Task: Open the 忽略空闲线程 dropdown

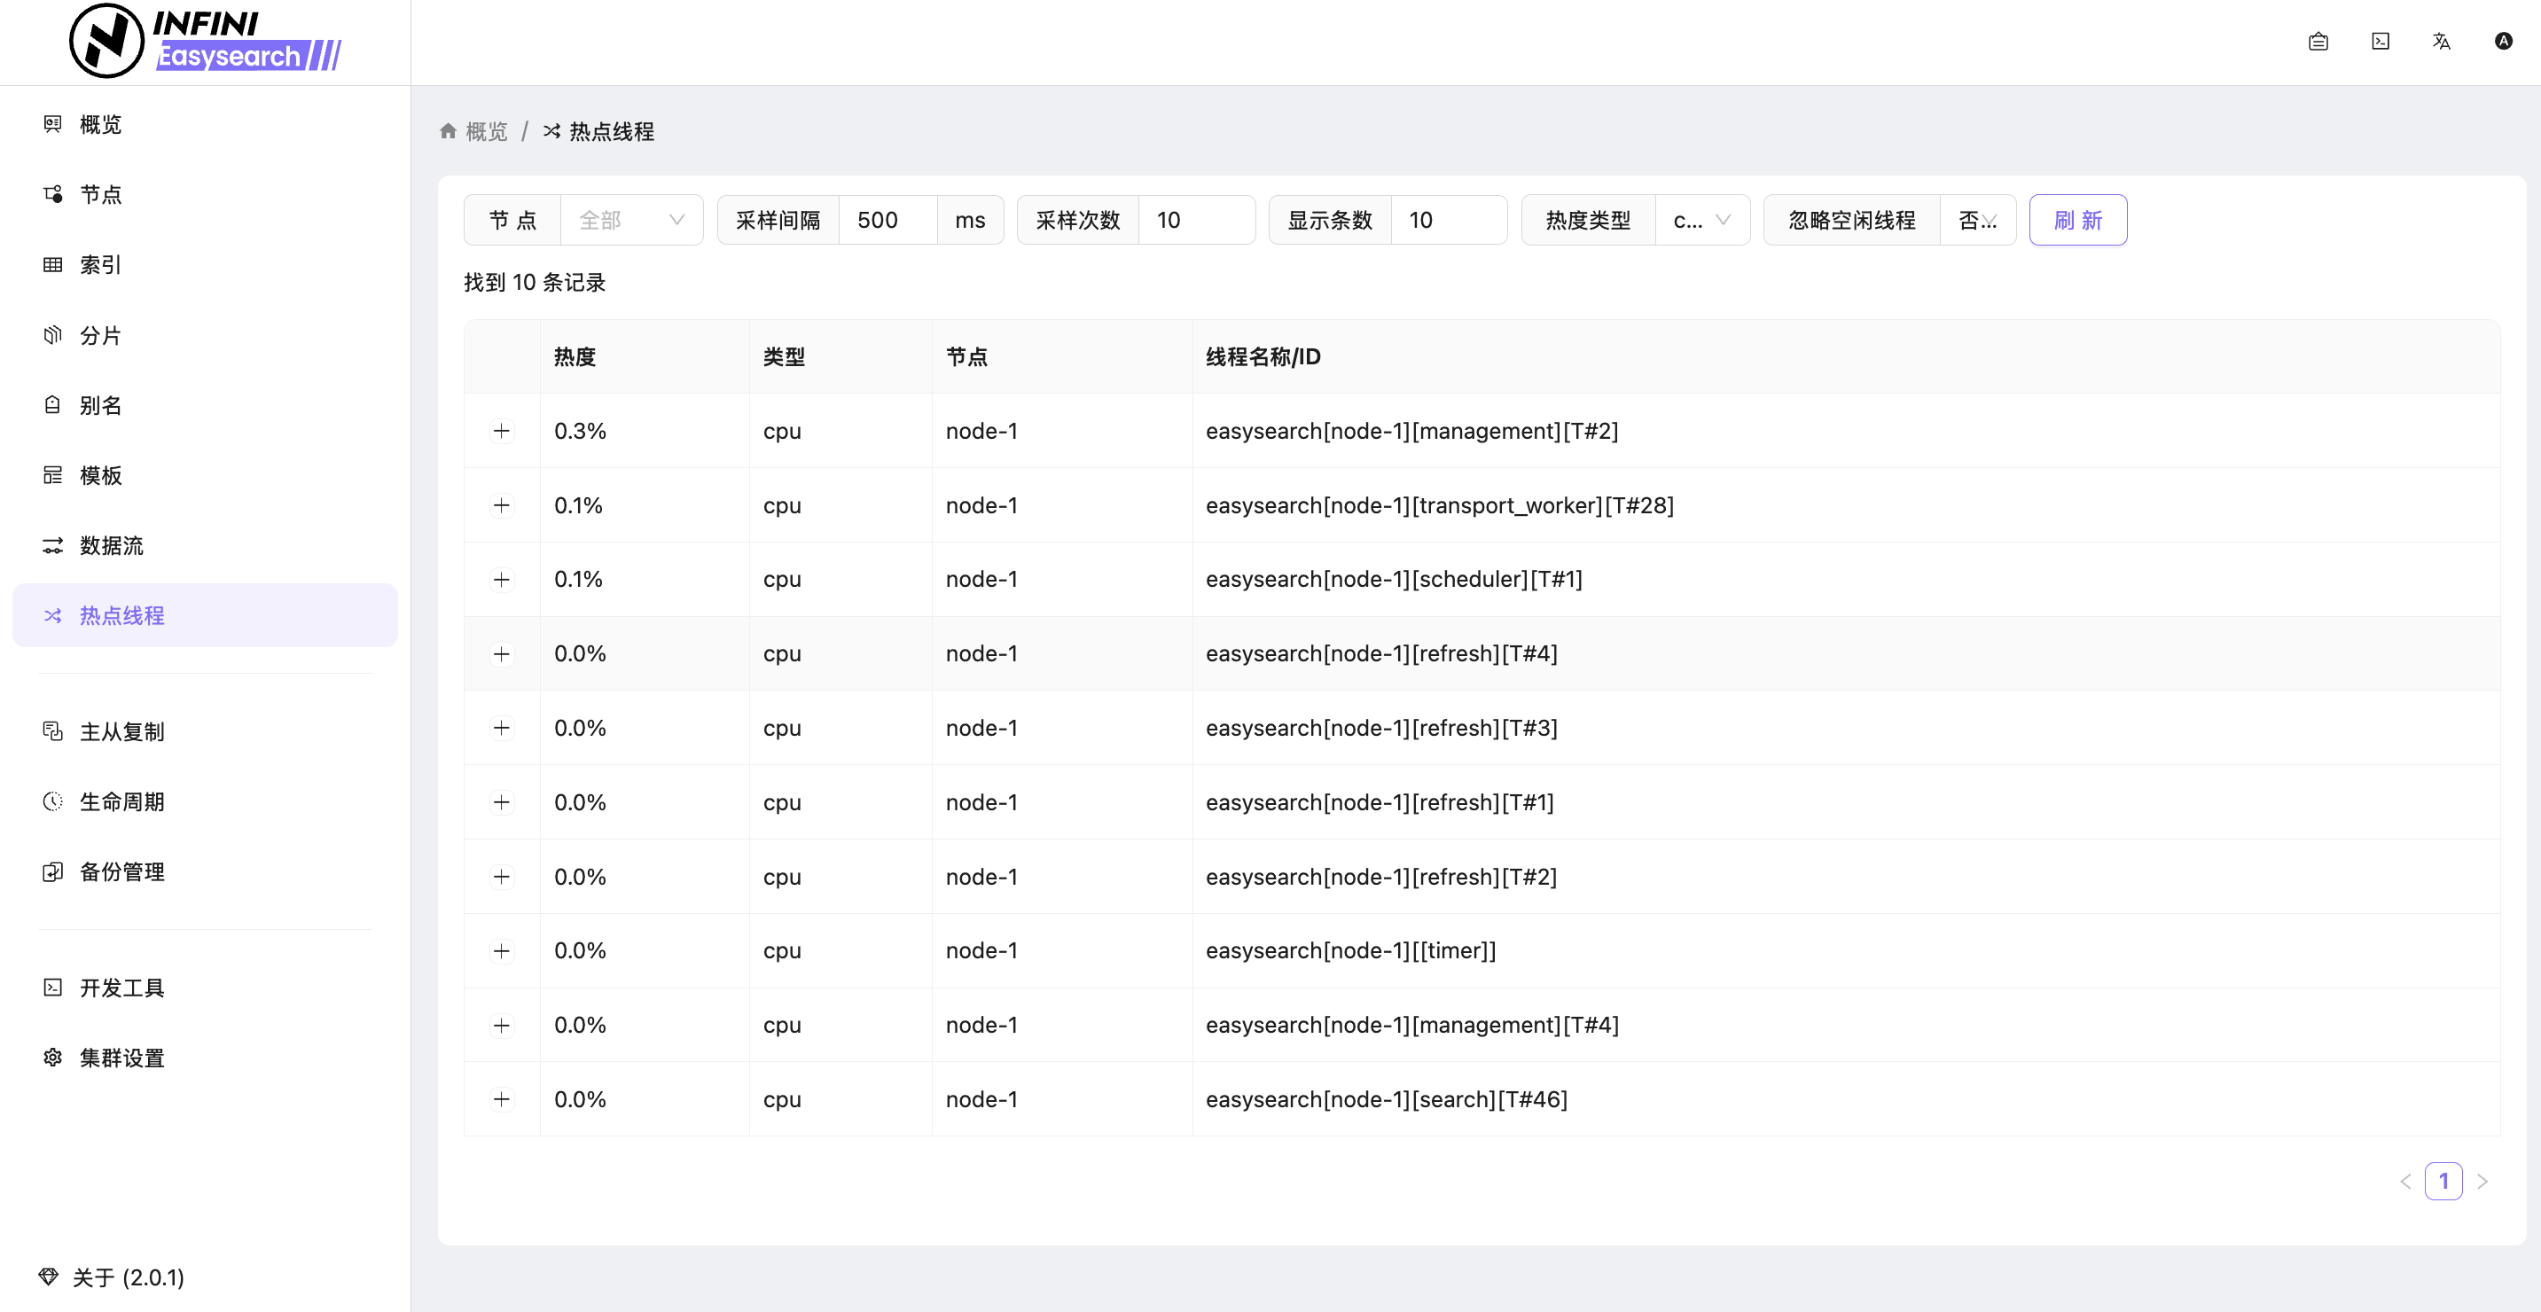Action: point(1977,220)
